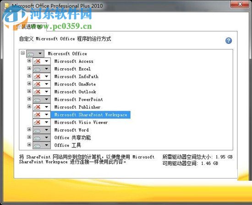Select Microsoft Publisher in the tree
The width and height of the screenshot is (252, 205).
[x=77, y=107]
